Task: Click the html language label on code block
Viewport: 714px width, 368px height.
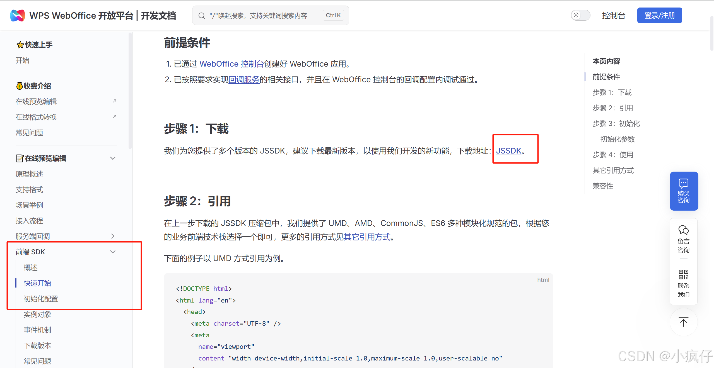Action: click(543, 280)
